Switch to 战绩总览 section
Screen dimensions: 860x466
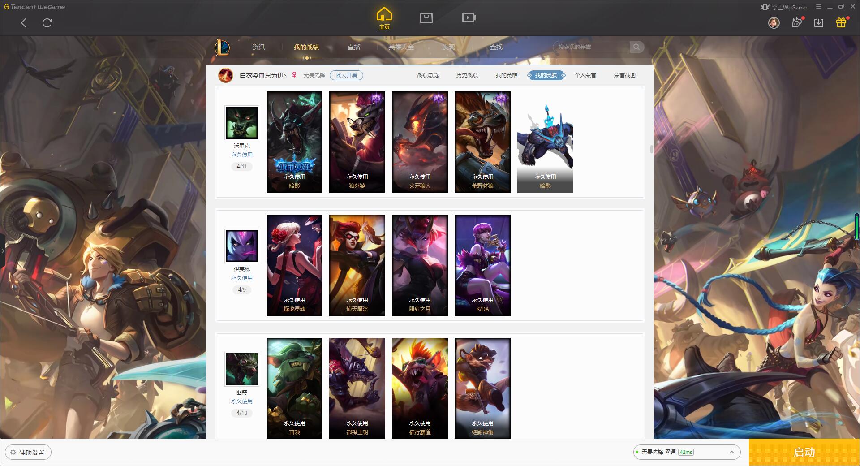pyautogui.click(x=428, y=75)
